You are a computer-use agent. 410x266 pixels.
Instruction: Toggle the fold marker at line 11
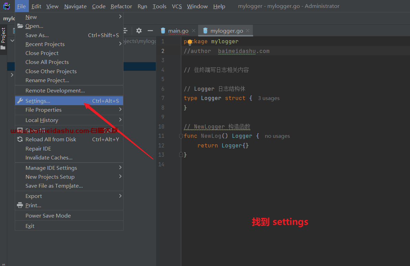[181, 136]
